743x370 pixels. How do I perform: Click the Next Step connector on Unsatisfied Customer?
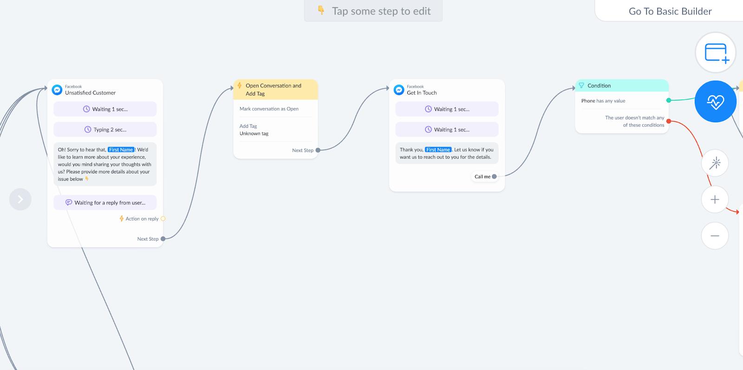(163, 239)
